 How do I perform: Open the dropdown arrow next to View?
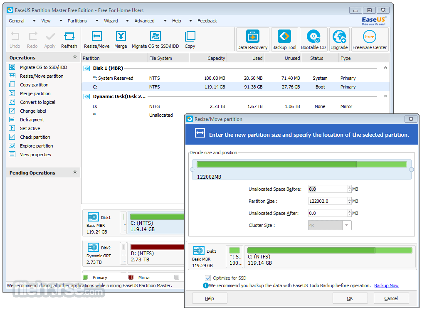tap(61, 21)
